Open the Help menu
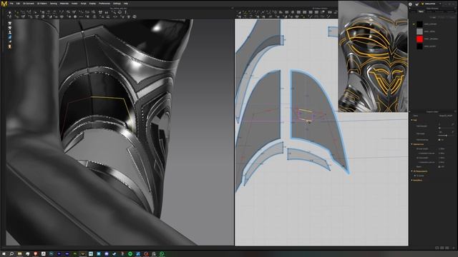The height and width of the screenshot is (257, 458). coord(126,4)
